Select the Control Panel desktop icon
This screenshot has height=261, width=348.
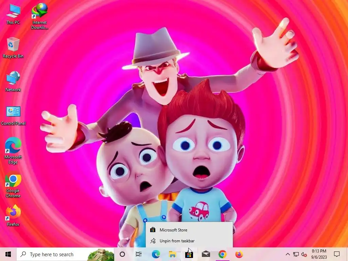13,116
